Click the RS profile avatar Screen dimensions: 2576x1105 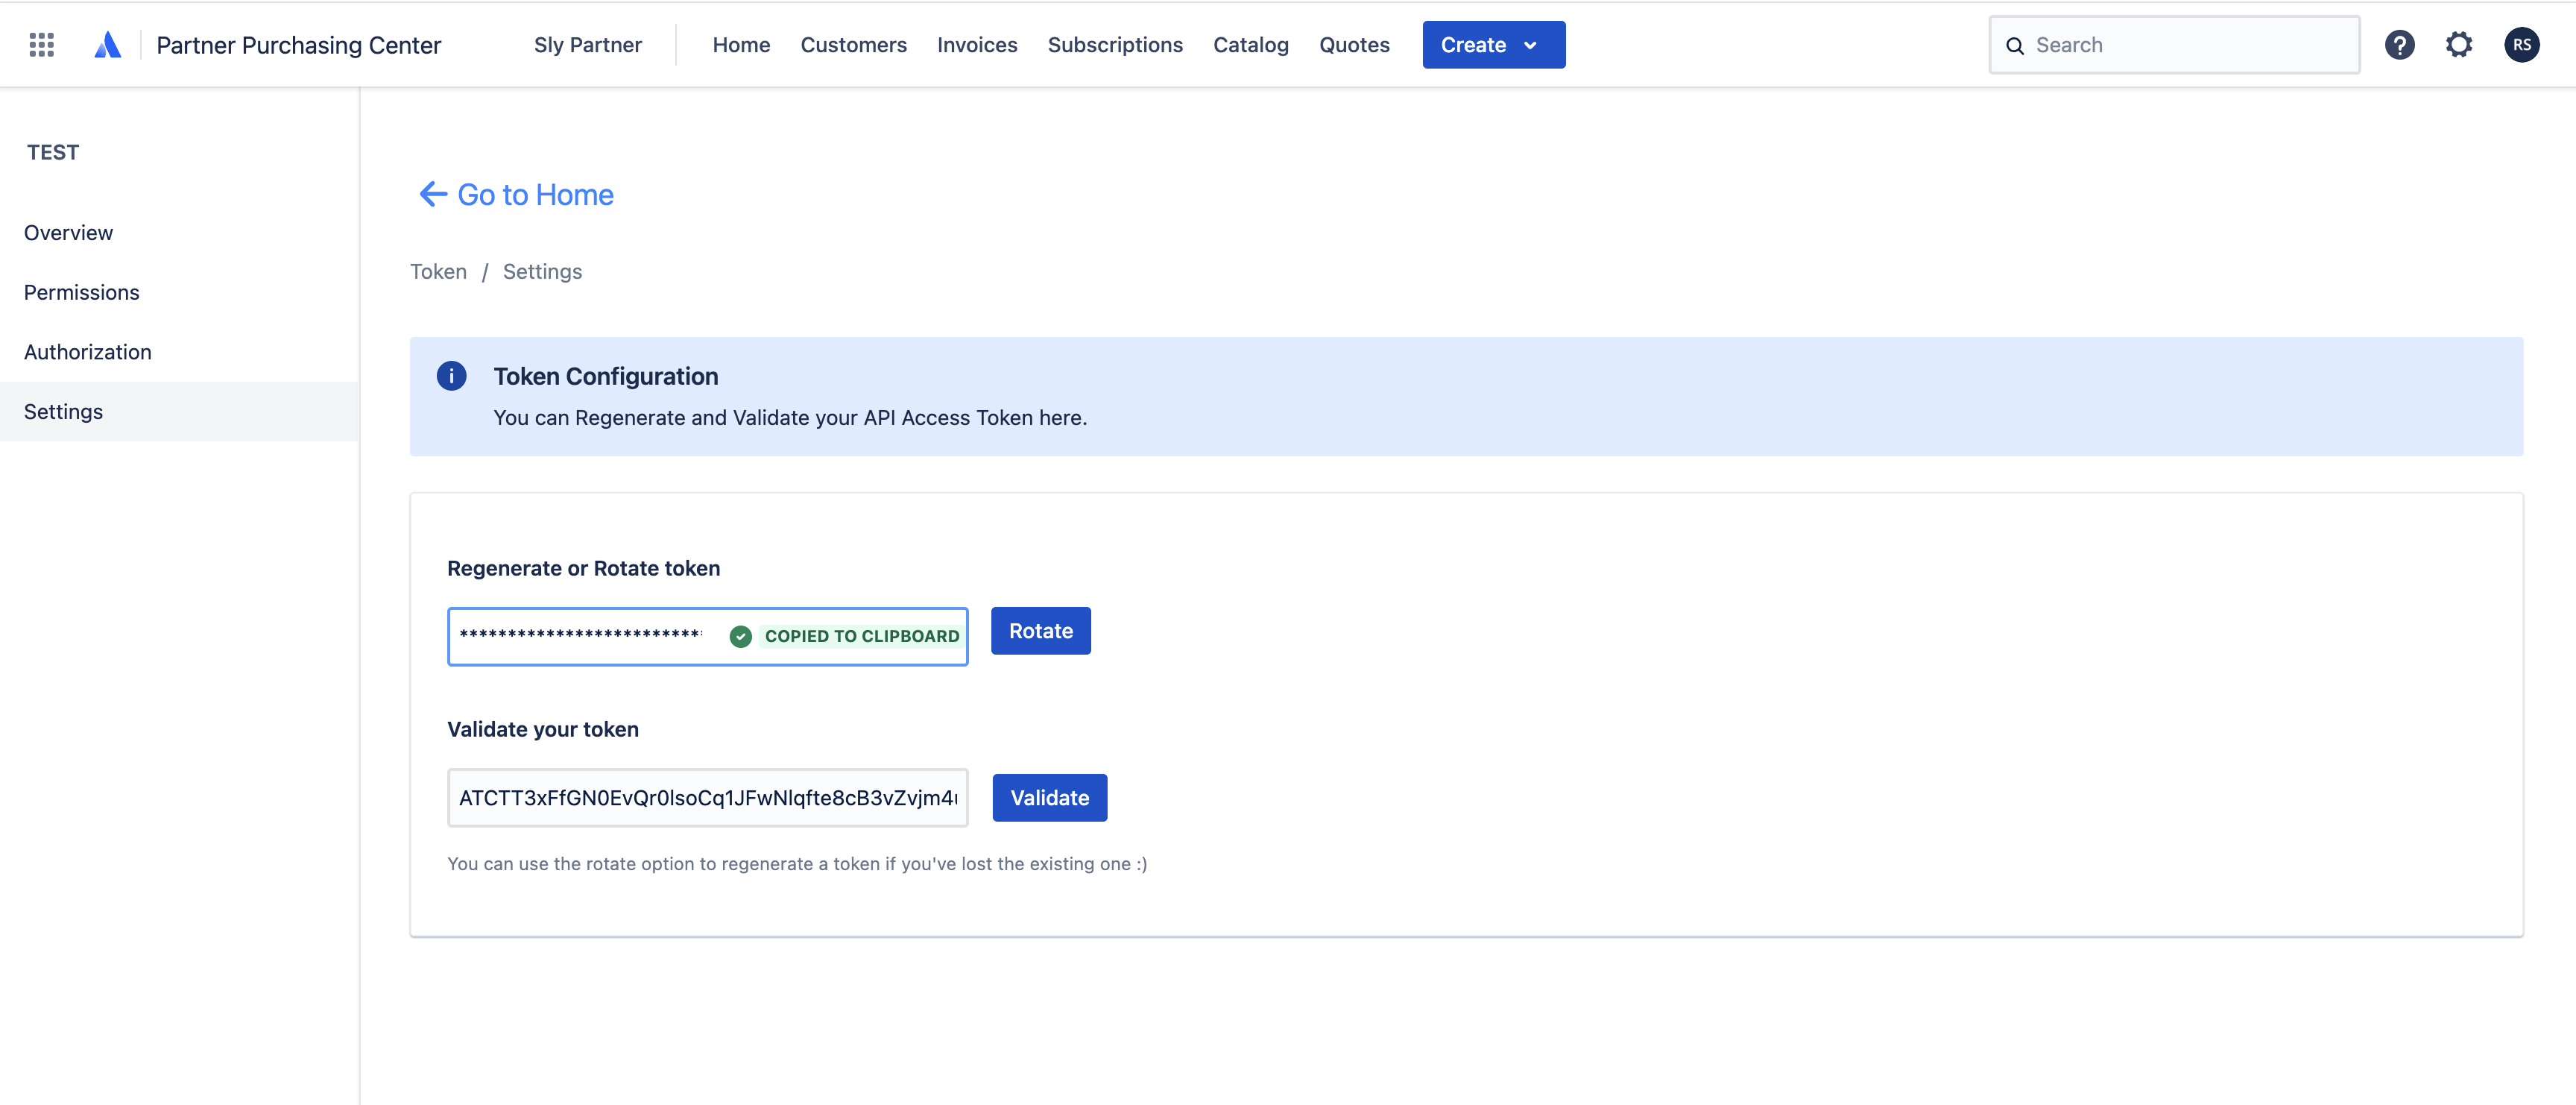tap(2522, 44)
